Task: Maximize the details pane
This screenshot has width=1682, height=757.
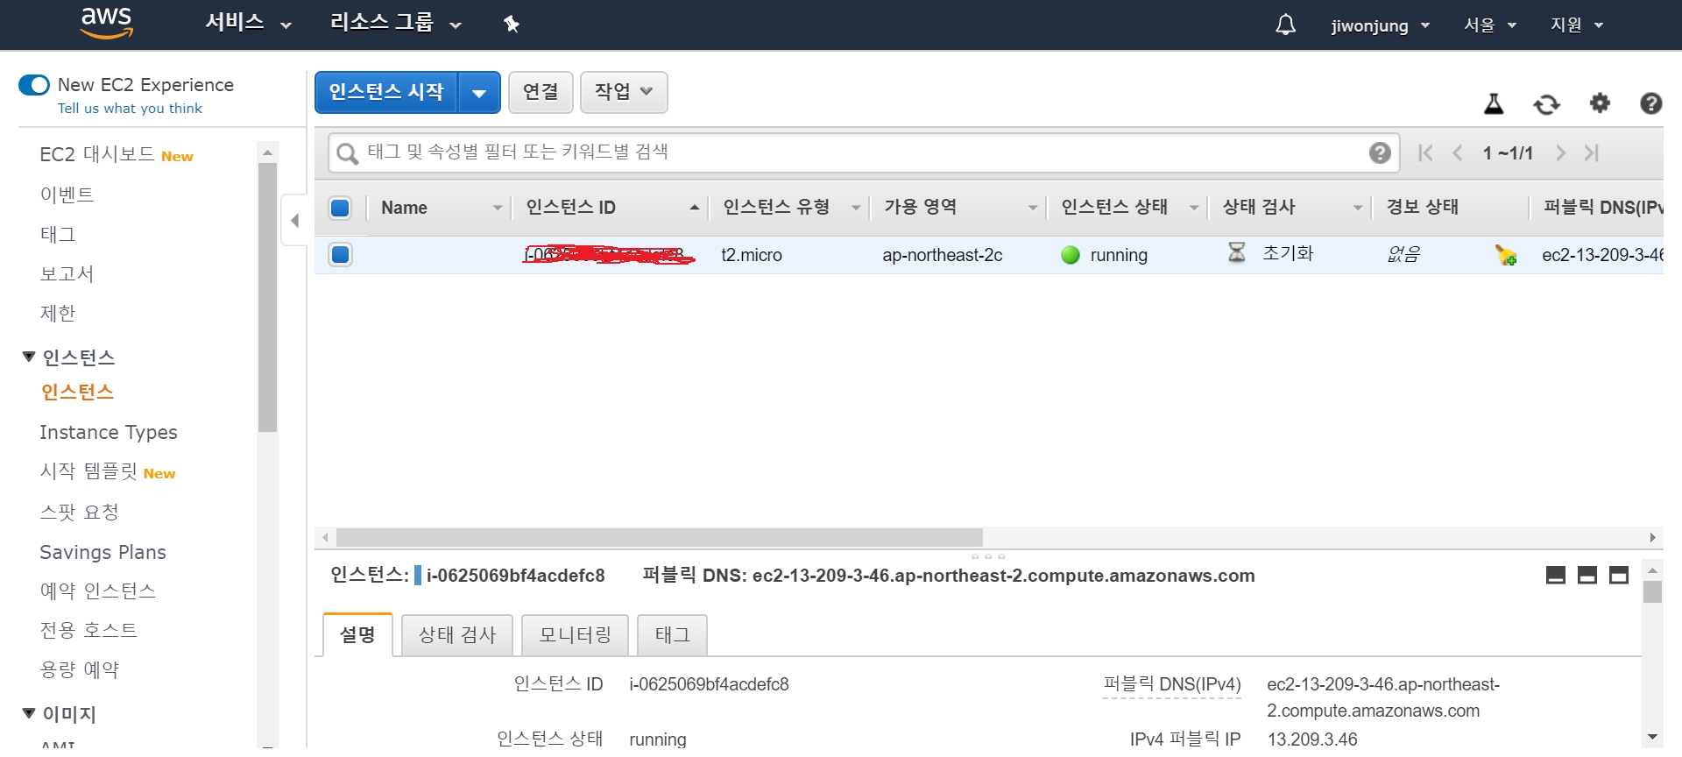Action: tap(1619, 576)
